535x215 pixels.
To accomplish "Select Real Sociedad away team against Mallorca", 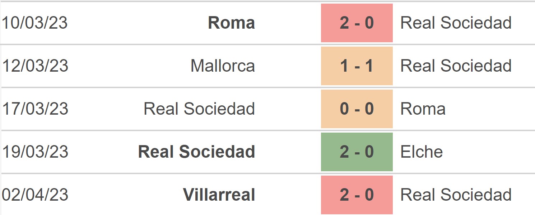I will click(x=456, y=66).
